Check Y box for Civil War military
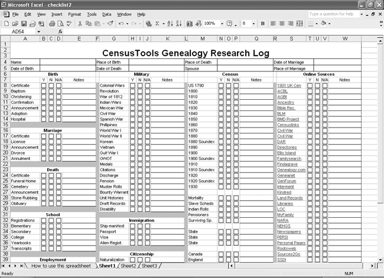 [x=132, y=114]
